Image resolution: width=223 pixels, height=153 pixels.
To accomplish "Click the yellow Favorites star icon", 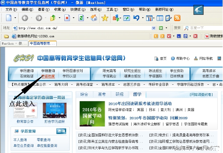I will point(105,18).
